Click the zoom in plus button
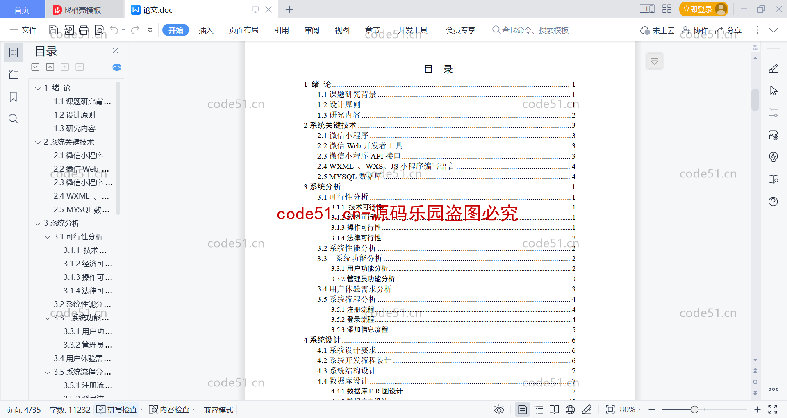This screenshot has width=787, height=418. [757, 409]
